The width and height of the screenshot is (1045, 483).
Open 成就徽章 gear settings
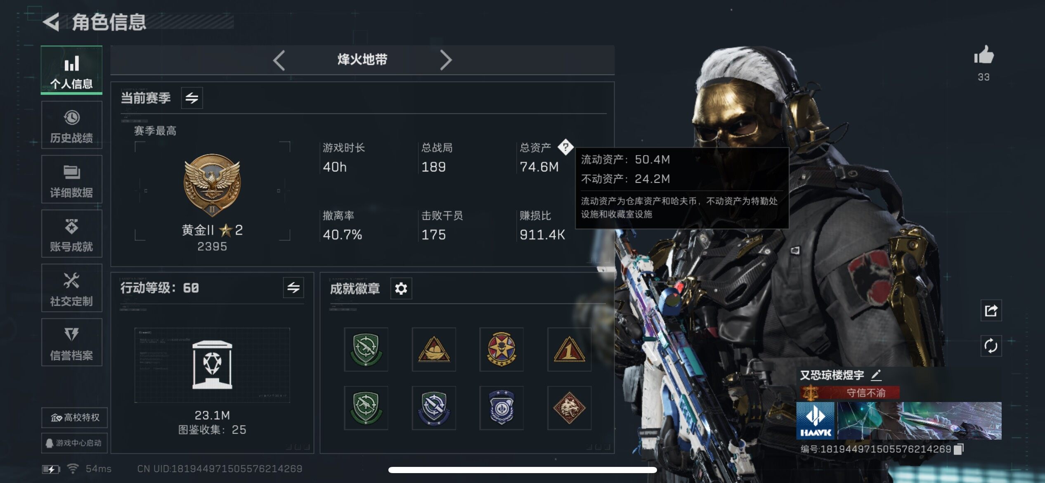click(x=401, y=288)
